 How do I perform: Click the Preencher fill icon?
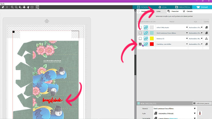pyautogui.click(x=169, y=11)
